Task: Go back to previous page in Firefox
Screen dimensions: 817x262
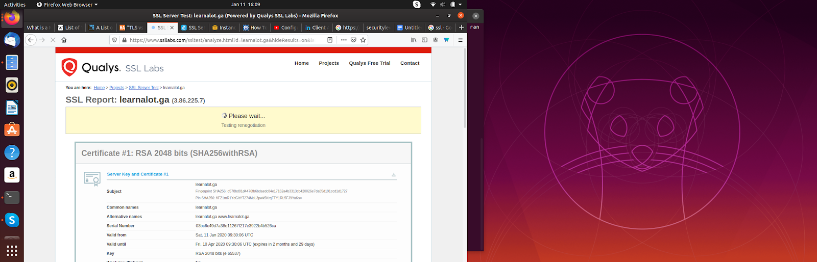Action: coord(31,40)
